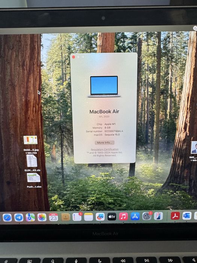Click the M1, 2020 model subtitle
This screenshot has height=263, width=197.
pyautogui.click(x=104, y=116)
